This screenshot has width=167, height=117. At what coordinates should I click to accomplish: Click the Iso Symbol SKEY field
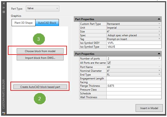pyautogui.click(x=134, y=43)
